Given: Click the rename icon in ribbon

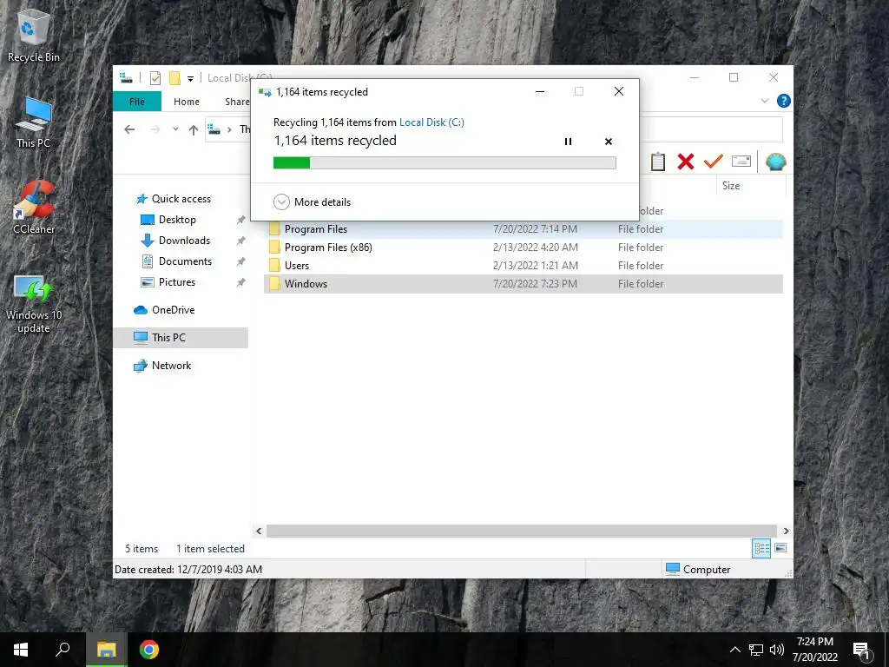Looking at the screenshot, I should click(x=741, y=162).
